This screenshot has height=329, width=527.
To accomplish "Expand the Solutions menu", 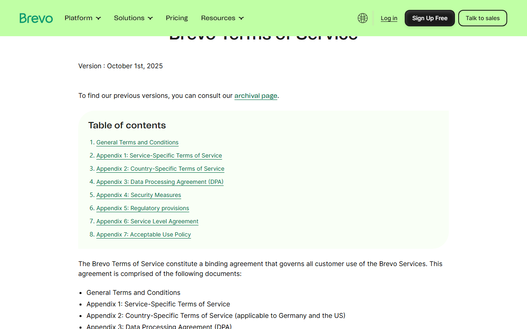I will (133, 18).
